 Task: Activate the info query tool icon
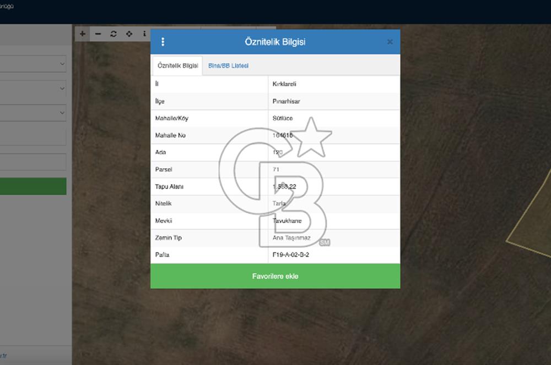click(x=144, y=34)
